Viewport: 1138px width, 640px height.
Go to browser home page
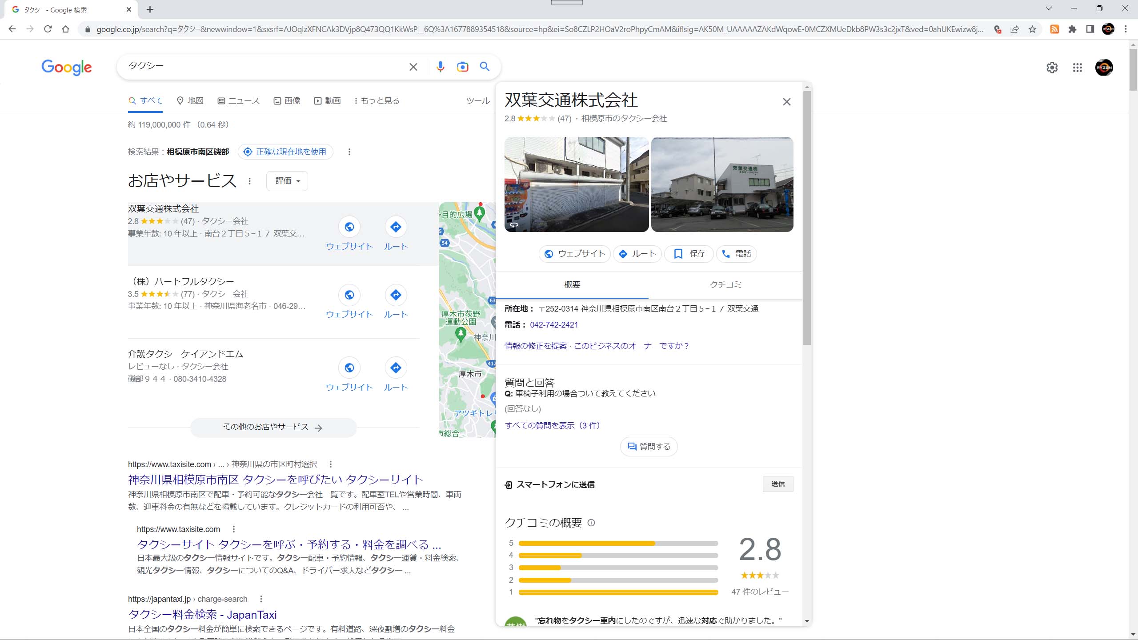65,29
